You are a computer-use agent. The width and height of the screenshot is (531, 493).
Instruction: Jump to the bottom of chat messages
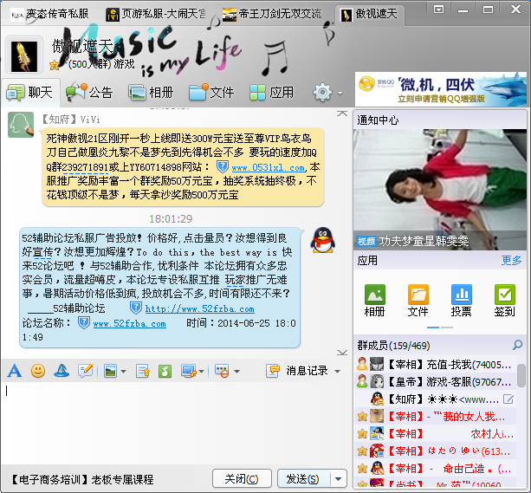[x=342, y=353]
